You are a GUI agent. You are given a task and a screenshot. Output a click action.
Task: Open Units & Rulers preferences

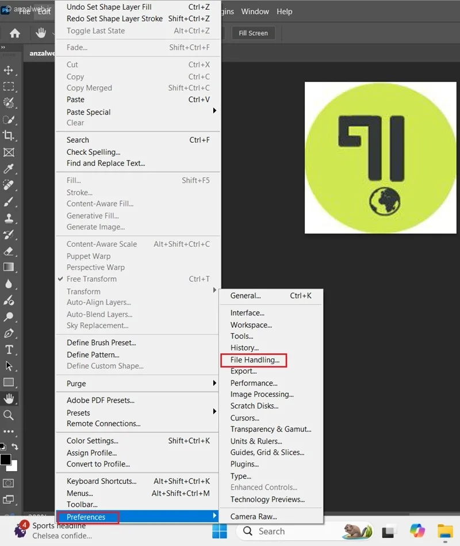(x=271, y=441)
